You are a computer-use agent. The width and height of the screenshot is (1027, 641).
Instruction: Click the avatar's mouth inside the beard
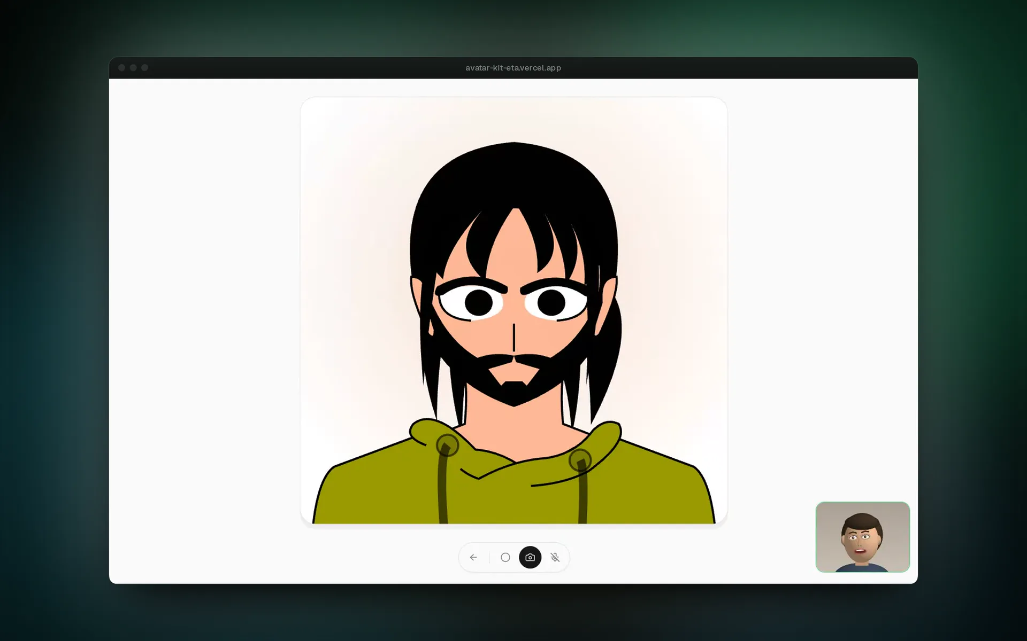pos(513,372)
